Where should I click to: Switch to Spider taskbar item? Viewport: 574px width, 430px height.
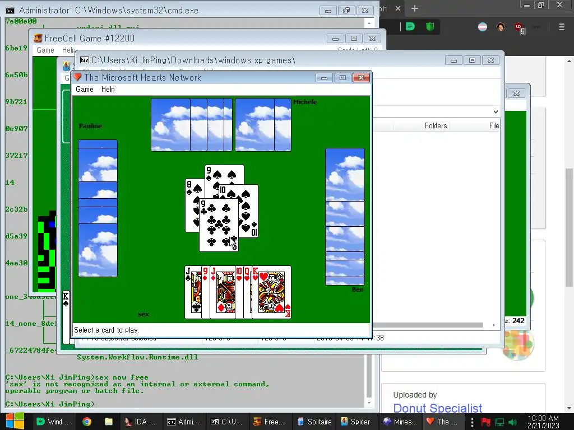point(356,422)
